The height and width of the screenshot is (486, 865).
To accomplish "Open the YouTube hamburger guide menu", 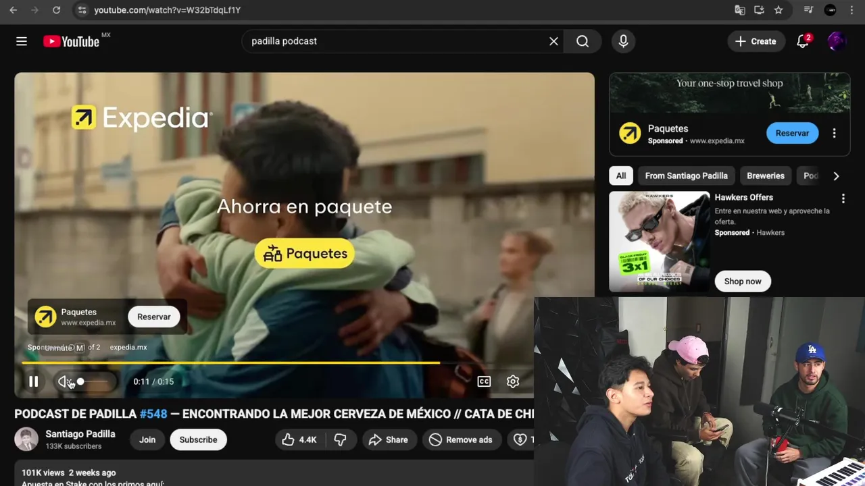I will (22, 41).
